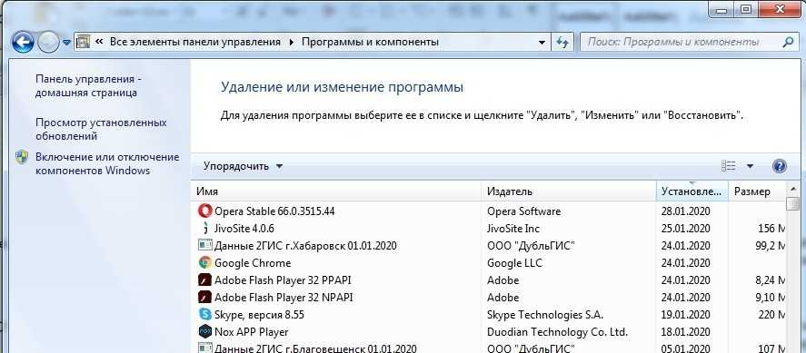
Task: Click 'Программы и компоненты' breadcrumb
Action: [370, 42]
